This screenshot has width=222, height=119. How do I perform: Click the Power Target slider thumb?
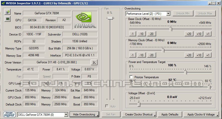pyautogui.click(x=185, y=72)
